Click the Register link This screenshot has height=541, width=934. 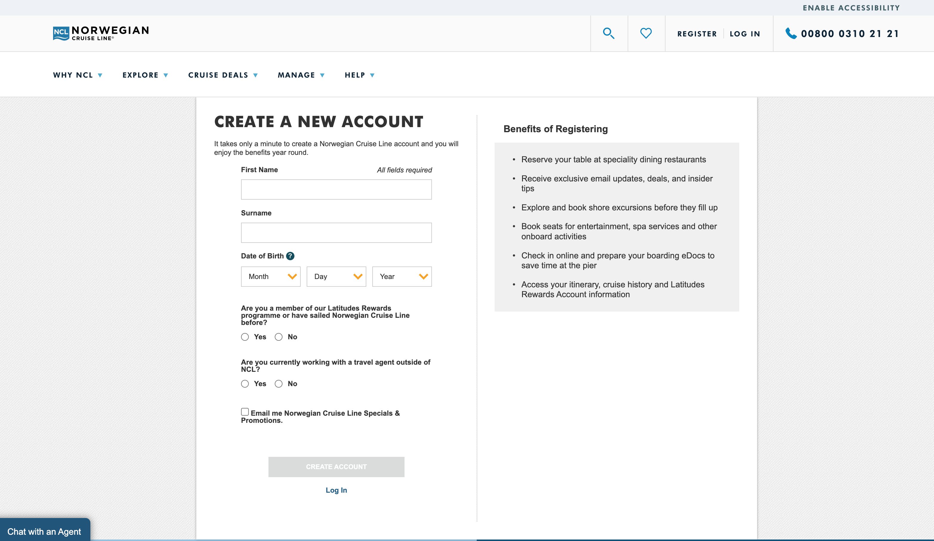pos(697,34)
